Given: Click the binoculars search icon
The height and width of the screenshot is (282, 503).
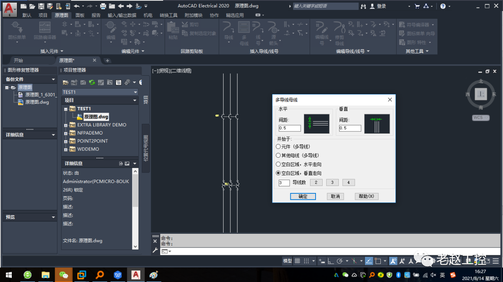Looking at the screenshot, I should pos(363,6).
